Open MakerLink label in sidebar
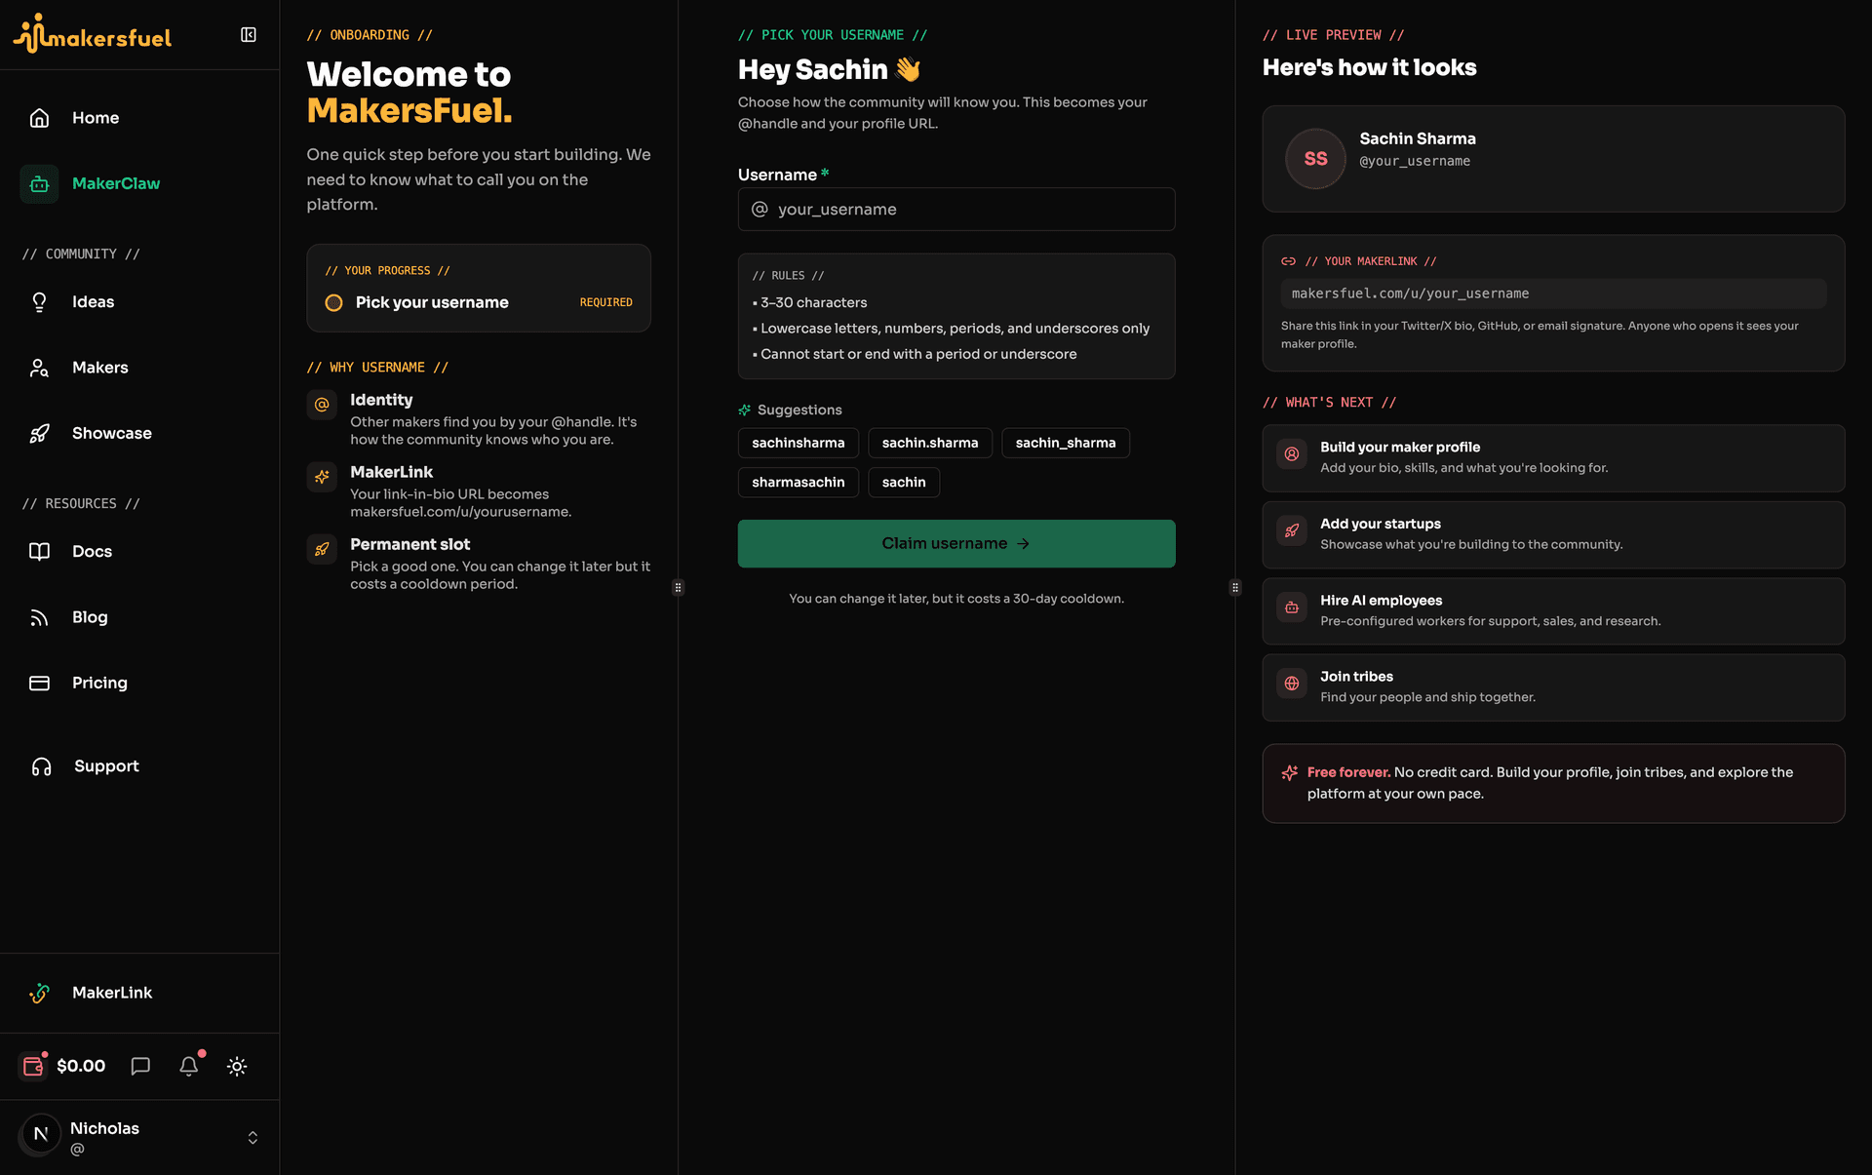The height and width of the screenshot is (1175, 1872). (x=112, y=993)
